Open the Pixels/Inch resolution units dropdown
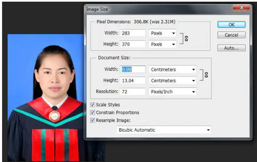This screenshot has height=162, width=257. 173,92
